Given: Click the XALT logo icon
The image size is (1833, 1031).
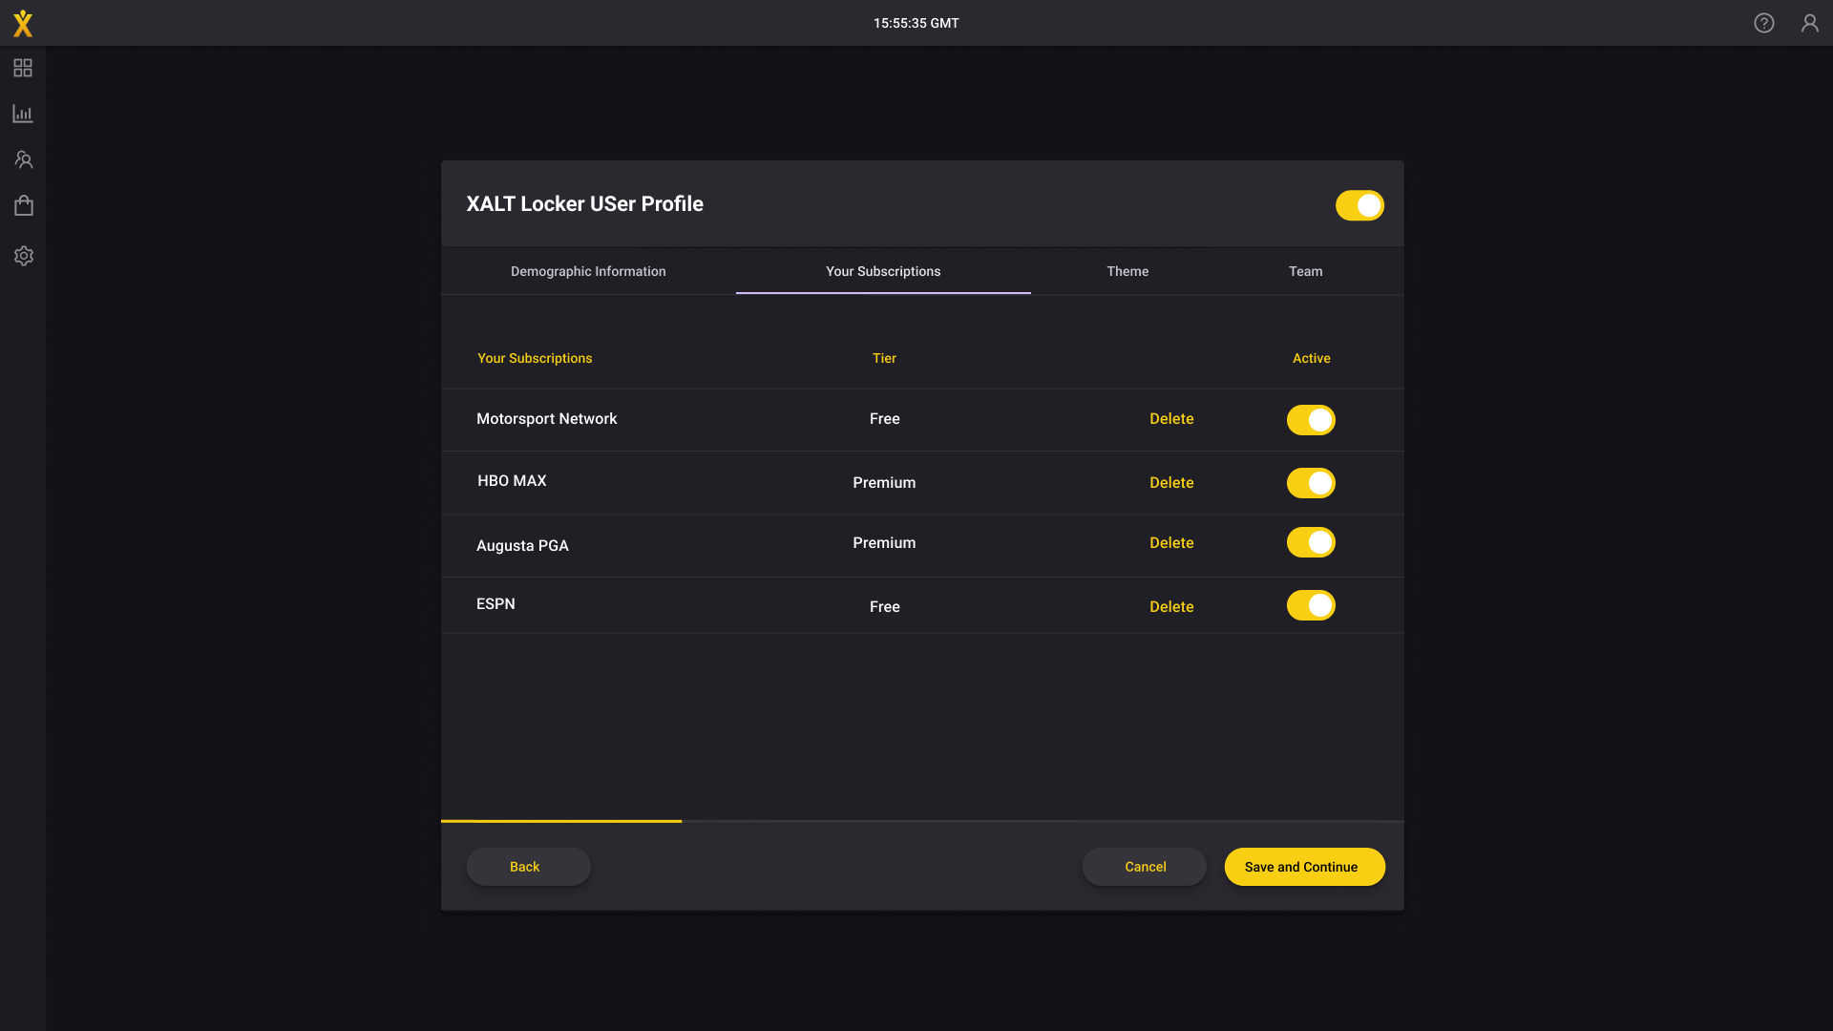Looking at the screenshot, I should (x=23, y=24).
